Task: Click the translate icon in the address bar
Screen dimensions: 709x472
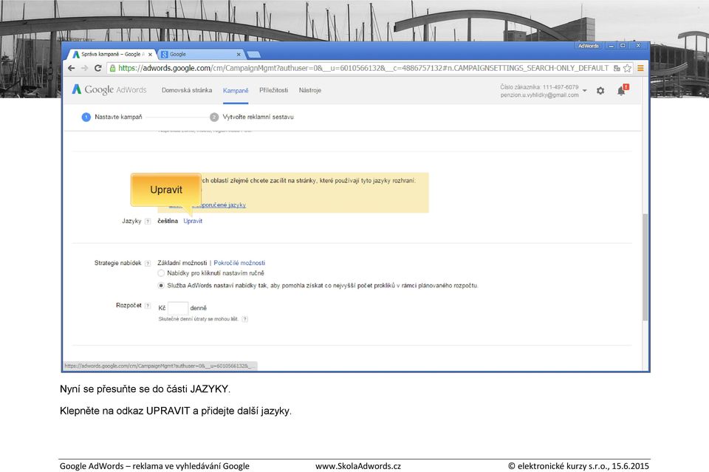Action: click(x=617, y=68)
